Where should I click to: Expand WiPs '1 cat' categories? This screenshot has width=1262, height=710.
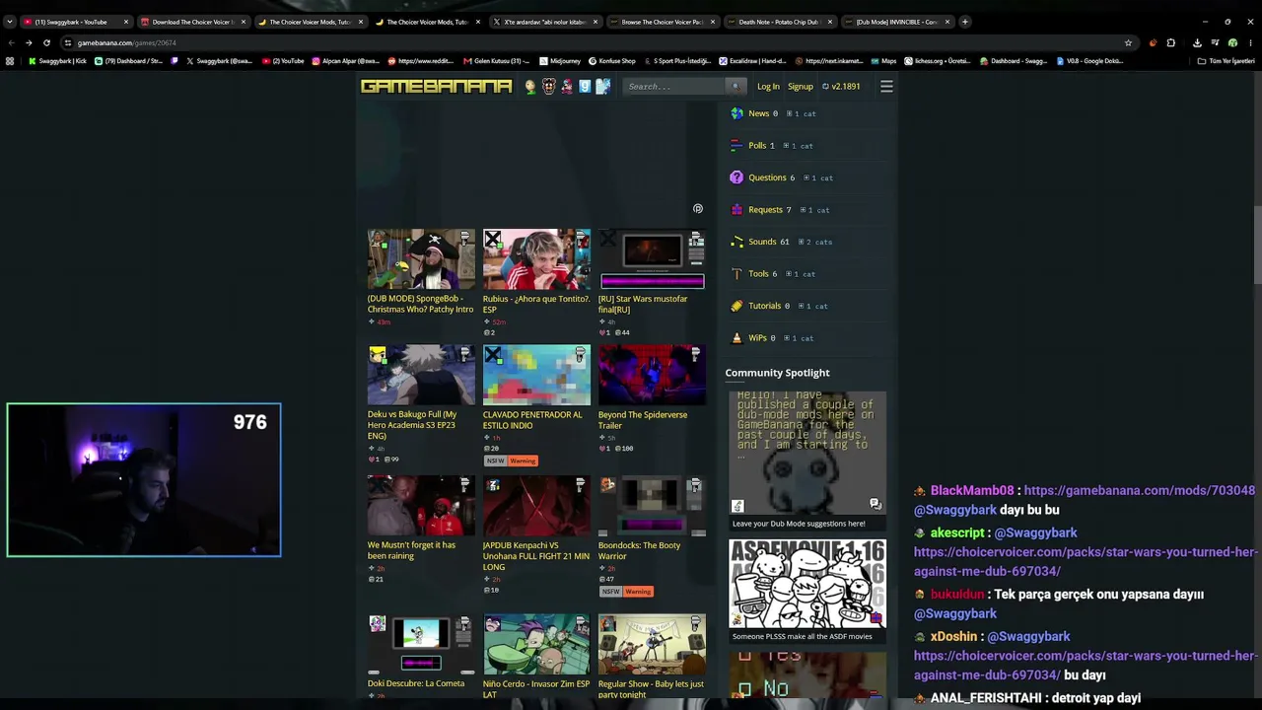click(799, 338)
